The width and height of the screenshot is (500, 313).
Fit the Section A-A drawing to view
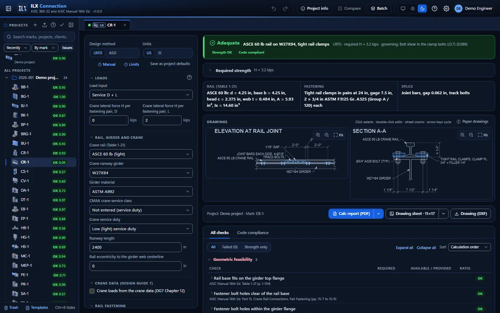pyautogui.click(x=483, y=135)
